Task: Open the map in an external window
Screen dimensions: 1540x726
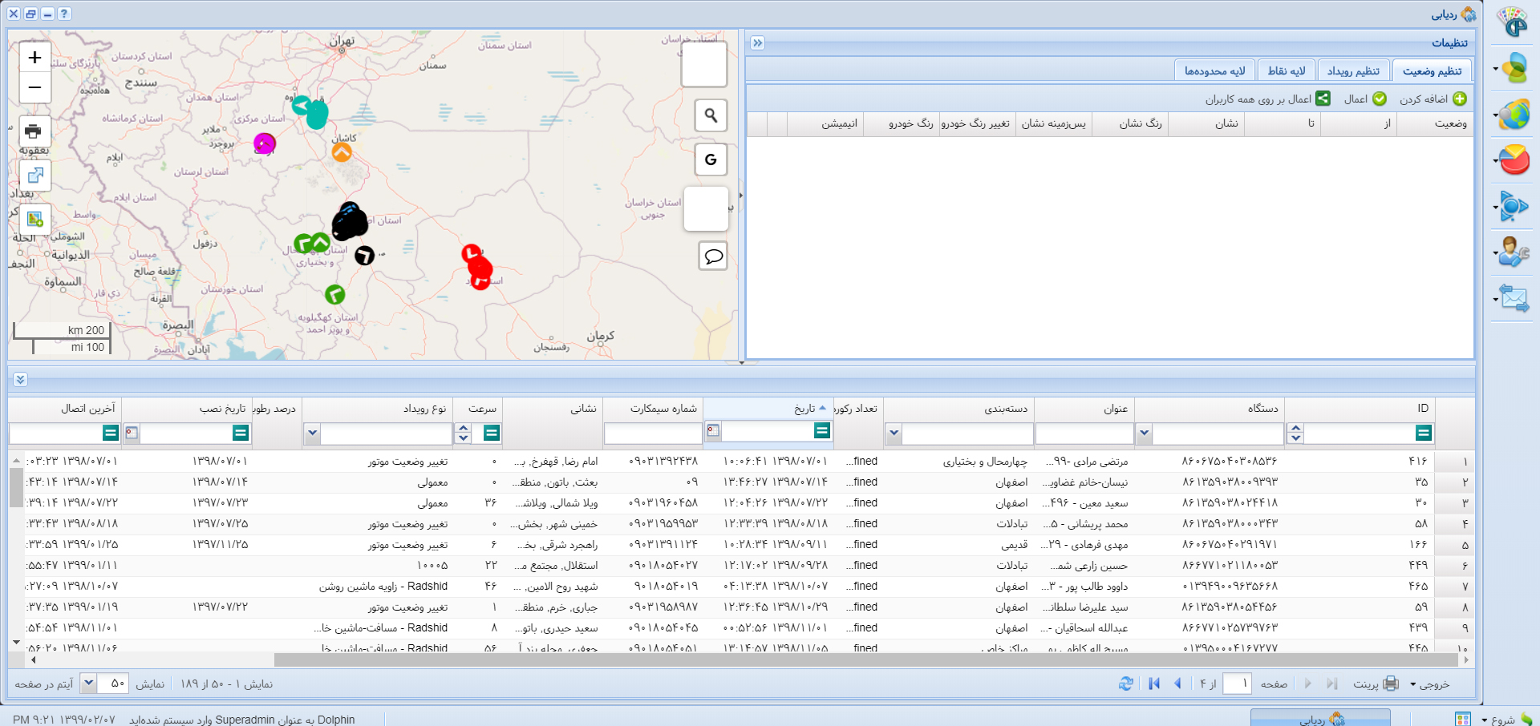Action: tap(35, 175)
